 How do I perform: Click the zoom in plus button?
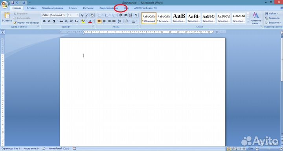(281, 149)
